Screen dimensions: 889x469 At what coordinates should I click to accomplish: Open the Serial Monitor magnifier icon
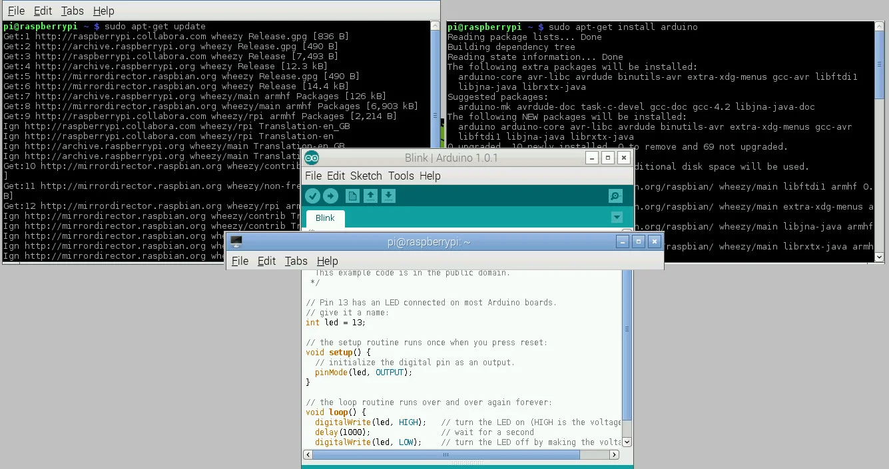click(615, 196)
